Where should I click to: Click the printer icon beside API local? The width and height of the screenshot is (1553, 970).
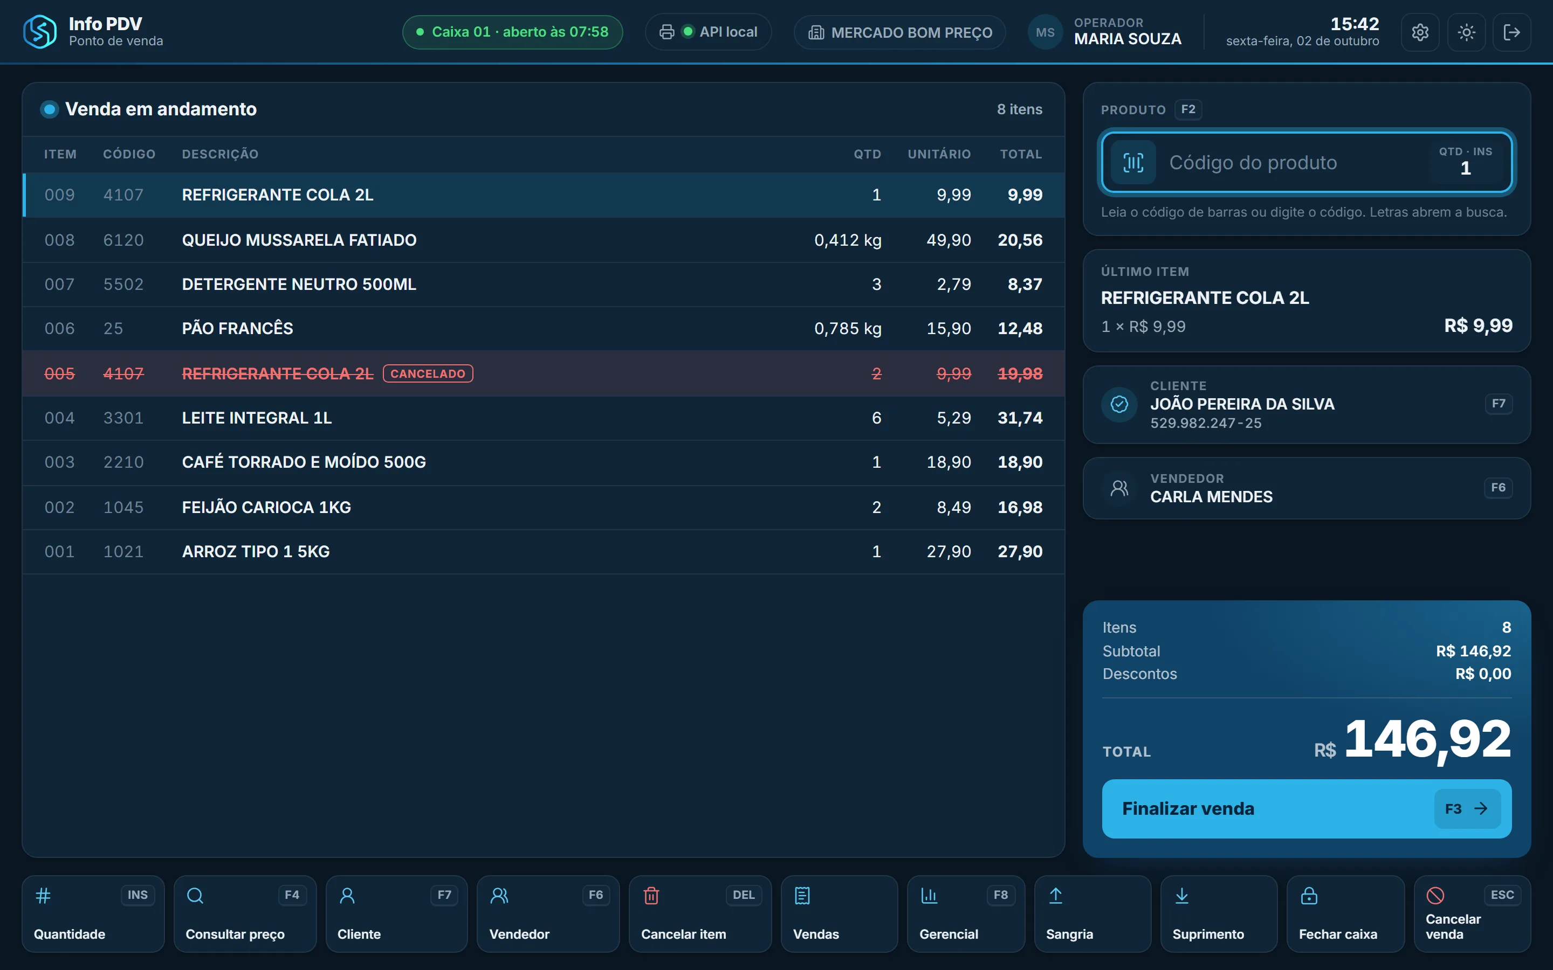coord(666,32)
